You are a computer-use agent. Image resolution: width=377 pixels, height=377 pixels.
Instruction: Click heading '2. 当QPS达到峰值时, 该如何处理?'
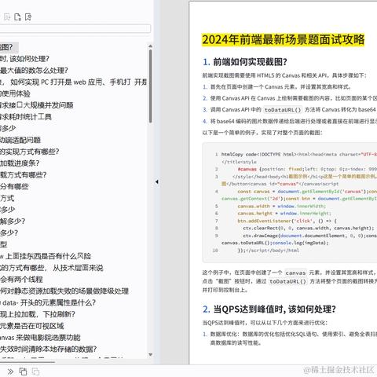tap(269, 309)
